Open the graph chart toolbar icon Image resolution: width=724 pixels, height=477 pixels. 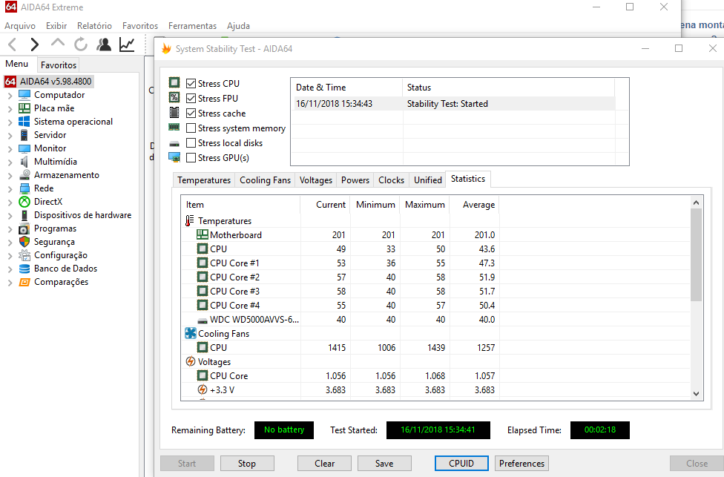coord(127,45)
